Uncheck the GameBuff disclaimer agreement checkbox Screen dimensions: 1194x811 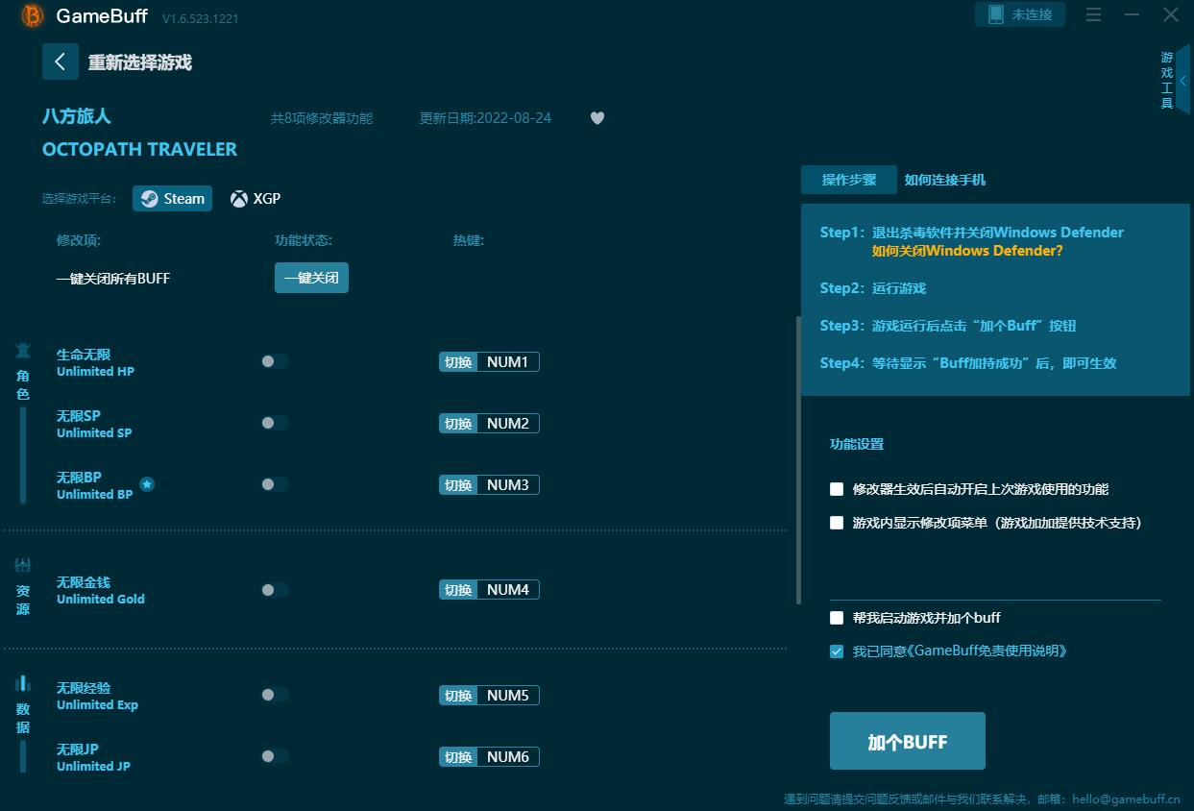click(837, 651)
